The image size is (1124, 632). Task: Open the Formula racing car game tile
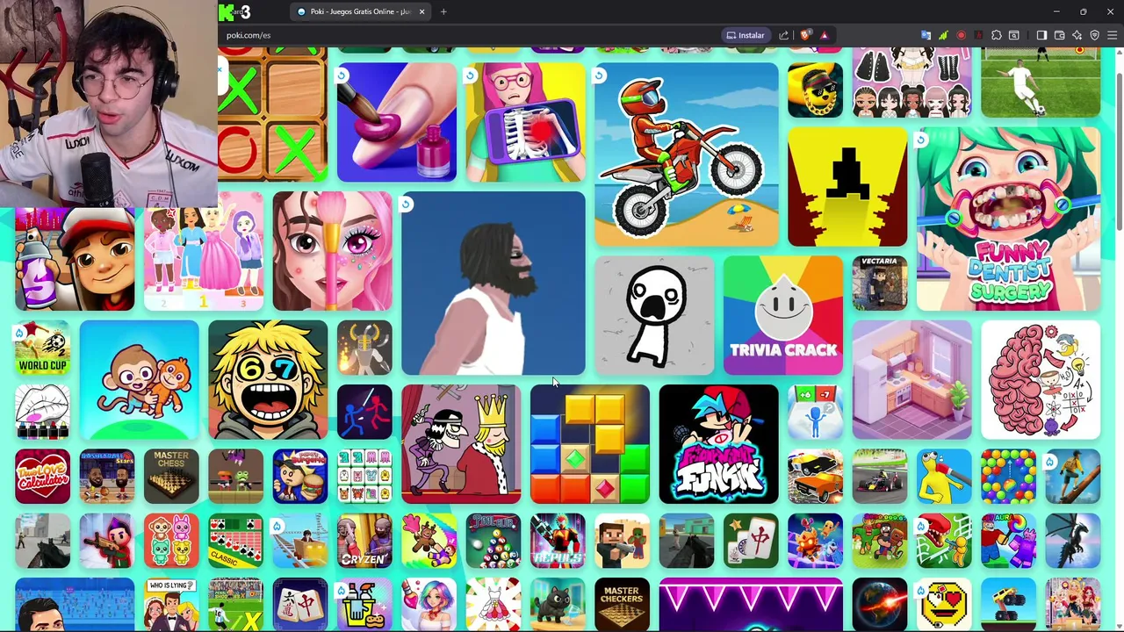(x=879, y=477)
